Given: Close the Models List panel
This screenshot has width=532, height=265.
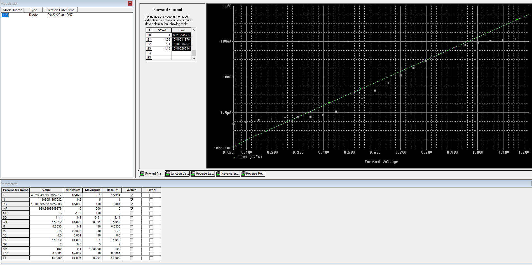Looking at the screenshot, I should tap(130, 3).
